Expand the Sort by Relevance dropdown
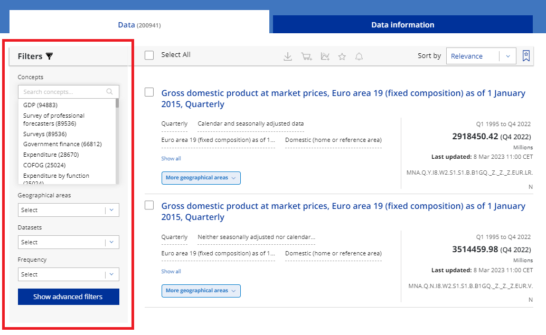546x335 pixels. coord(481,56)
